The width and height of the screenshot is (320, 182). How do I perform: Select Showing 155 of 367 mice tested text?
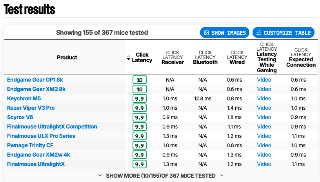pos(102,32)
